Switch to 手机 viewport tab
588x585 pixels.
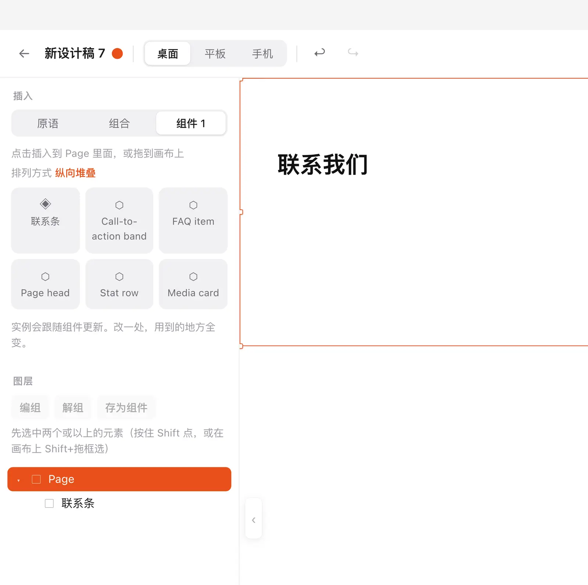262,54
